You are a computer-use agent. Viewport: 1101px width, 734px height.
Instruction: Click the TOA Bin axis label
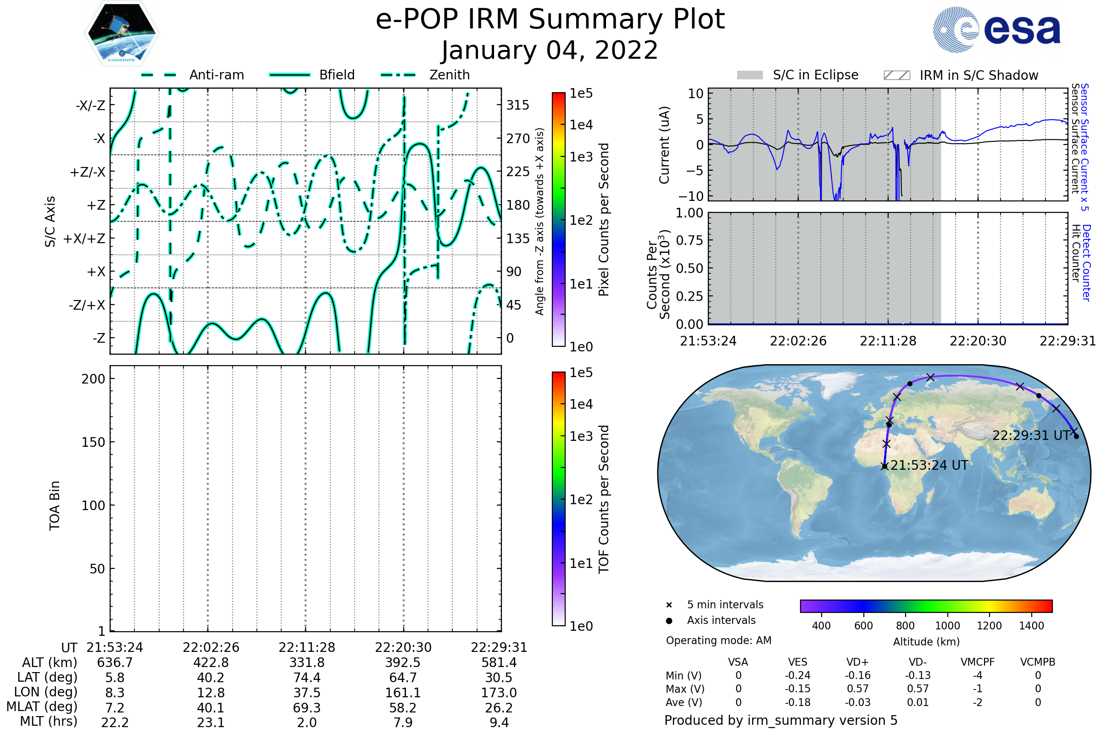pyautogui.click(x=54, y=505)
